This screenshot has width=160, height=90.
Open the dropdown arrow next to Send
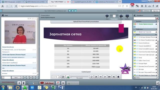[x=22, y=77]
